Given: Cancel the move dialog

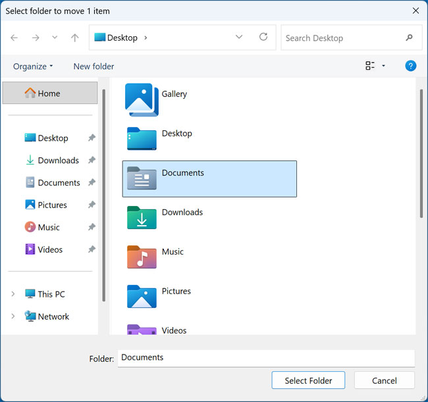Looking at the screenshot, I should pos(385,380).
